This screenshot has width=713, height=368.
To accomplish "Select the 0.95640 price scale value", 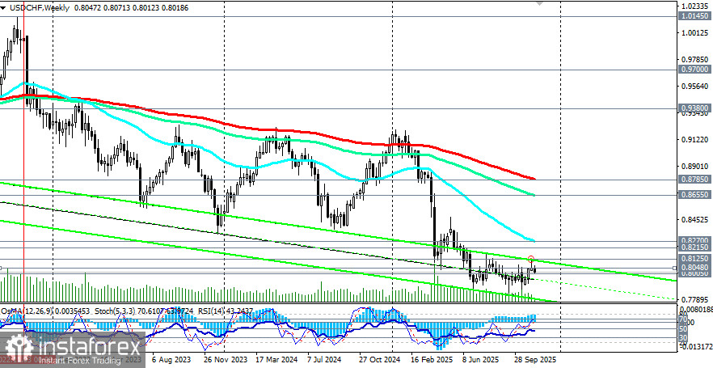I will click(x=696, y=87).
